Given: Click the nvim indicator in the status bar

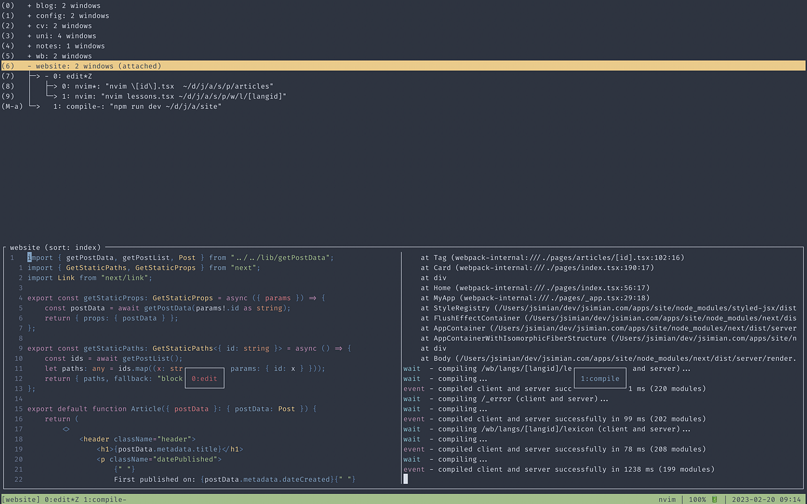Looking at the screenshot, I should click(x=666, y=499).
